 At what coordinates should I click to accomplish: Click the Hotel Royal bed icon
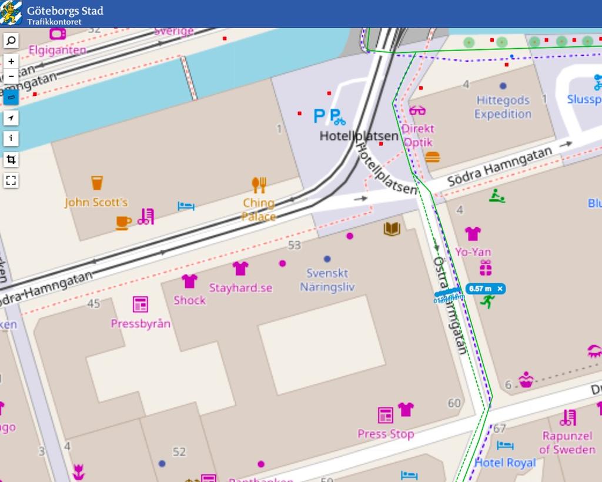(505, 445)
